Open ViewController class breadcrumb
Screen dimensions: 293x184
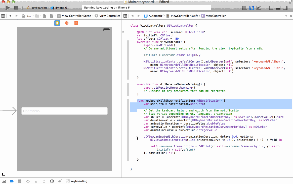click(x=214, y=16)
